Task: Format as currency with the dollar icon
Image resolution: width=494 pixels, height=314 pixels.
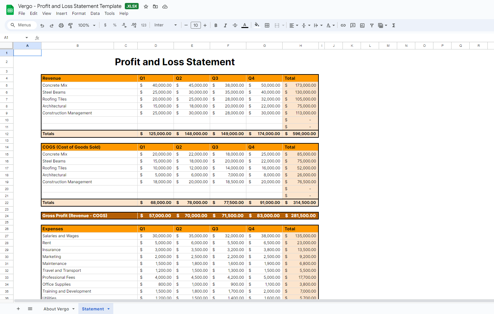Action: [x=105, y=25]
